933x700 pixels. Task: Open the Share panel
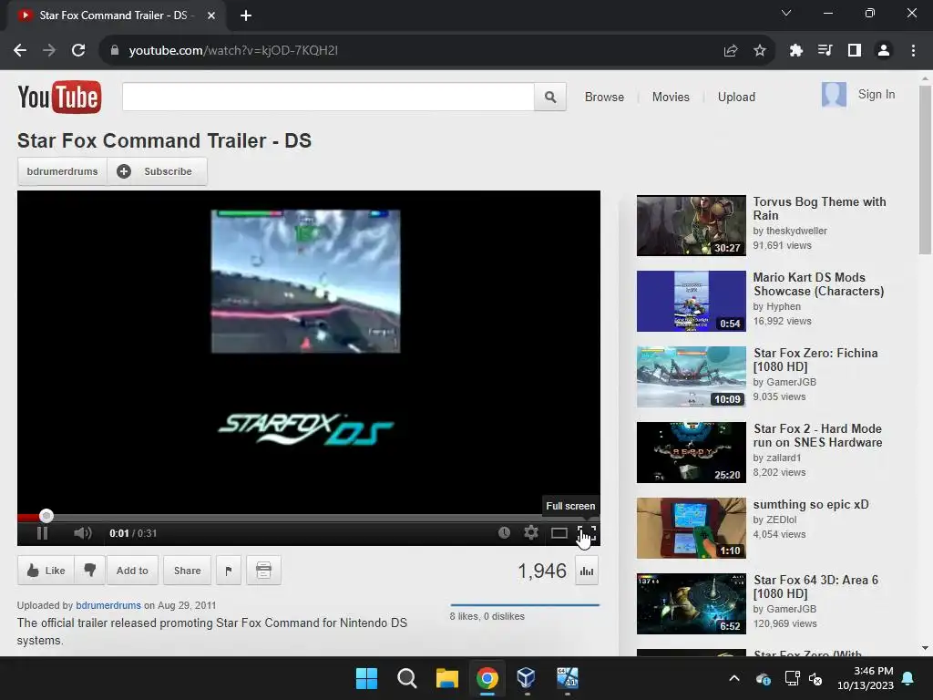[187, 571]
